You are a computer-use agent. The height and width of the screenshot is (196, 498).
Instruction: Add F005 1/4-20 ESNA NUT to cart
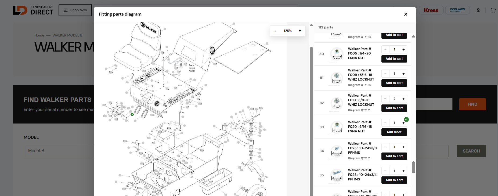[394, 59]
